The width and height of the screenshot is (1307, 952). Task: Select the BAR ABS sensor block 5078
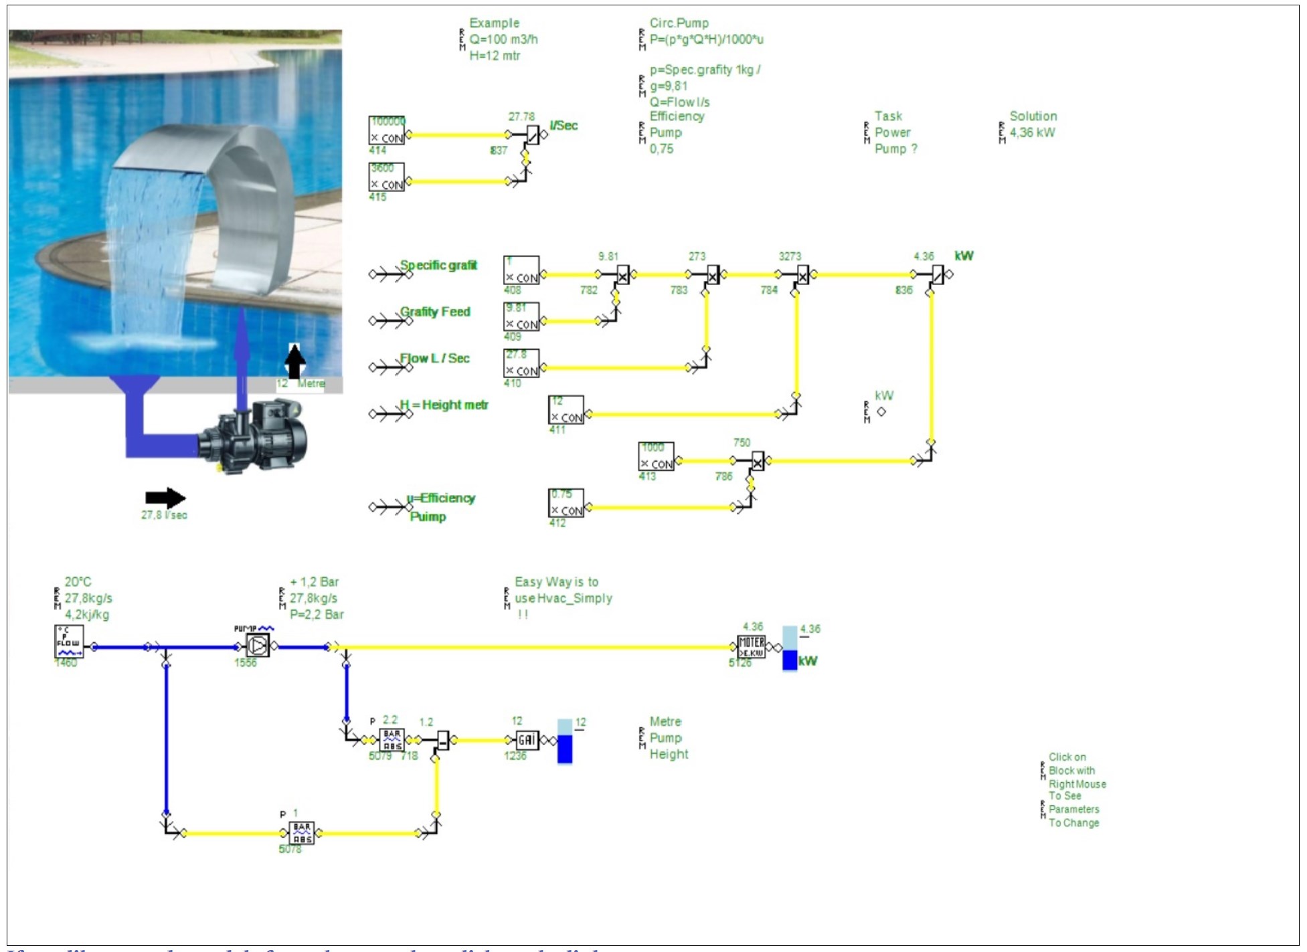point(302,833)
